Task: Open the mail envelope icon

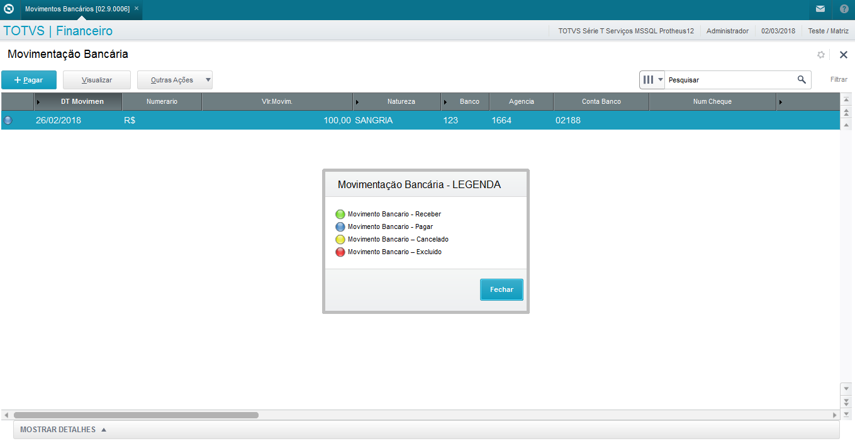Action: click(820, 9)
